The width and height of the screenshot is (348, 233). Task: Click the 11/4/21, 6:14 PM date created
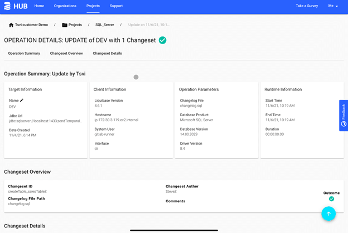23,135
